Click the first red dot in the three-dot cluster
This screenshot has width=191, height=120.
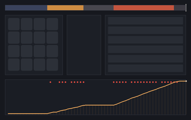(x=60, y=82)
